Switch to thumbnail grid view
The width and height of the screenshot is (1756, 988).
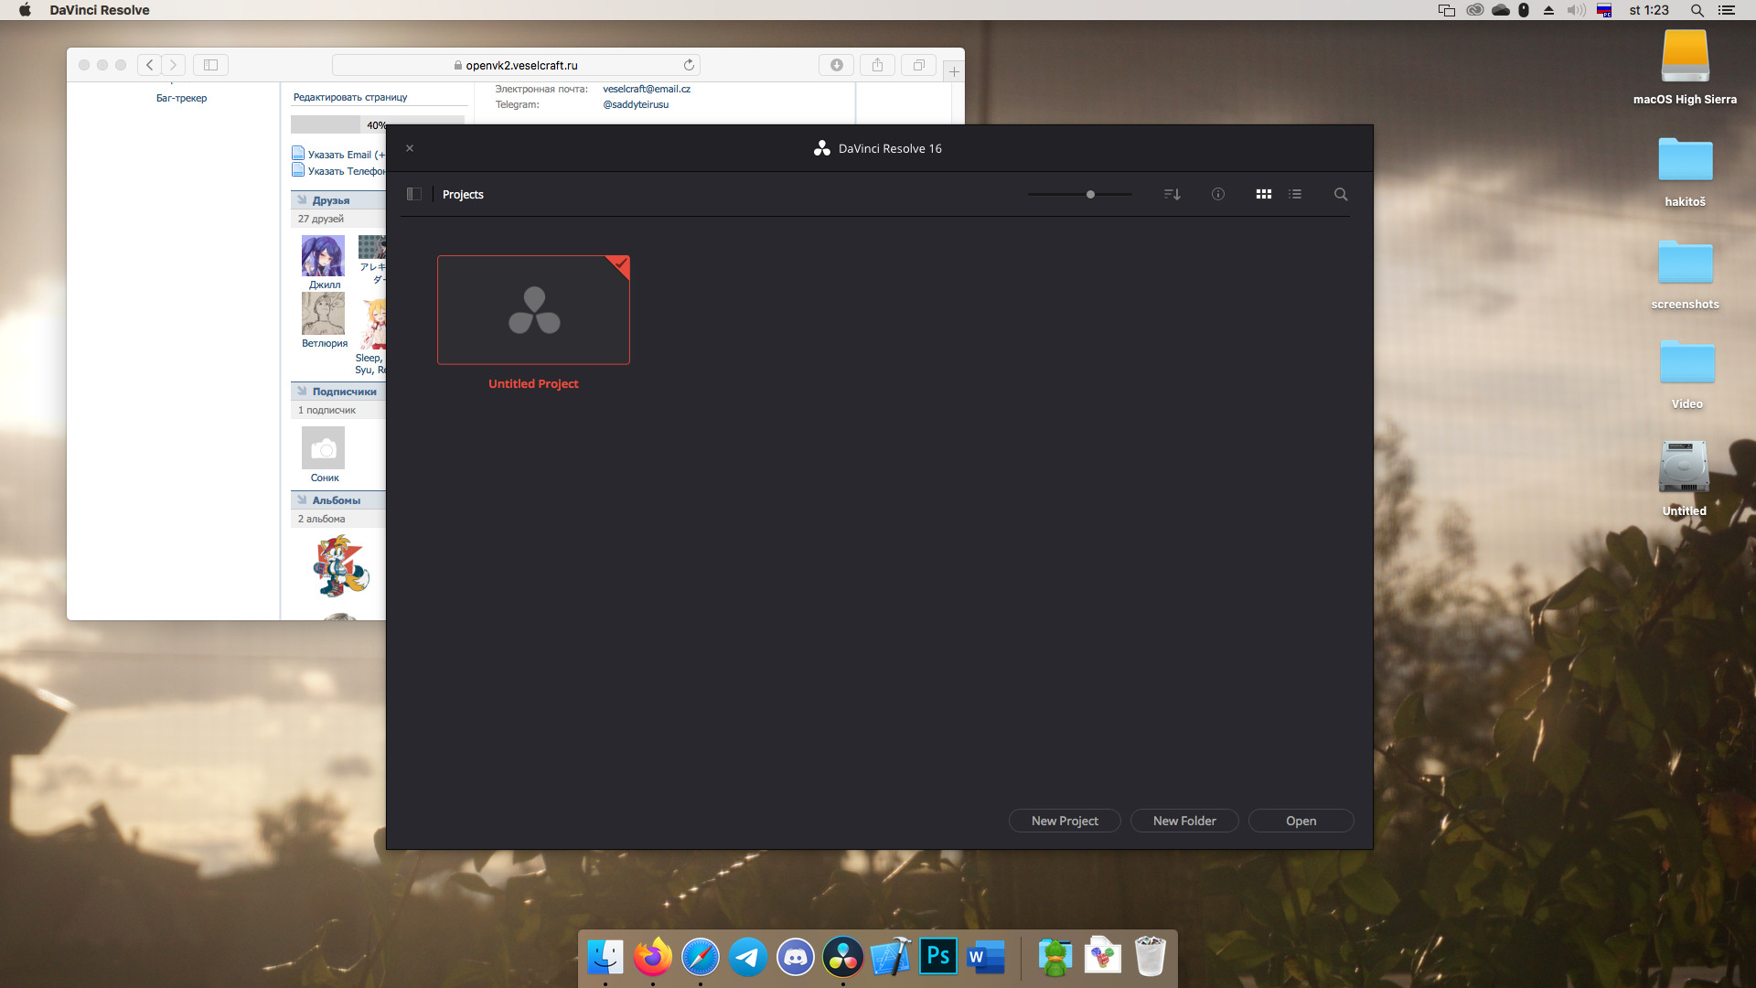1263,194
